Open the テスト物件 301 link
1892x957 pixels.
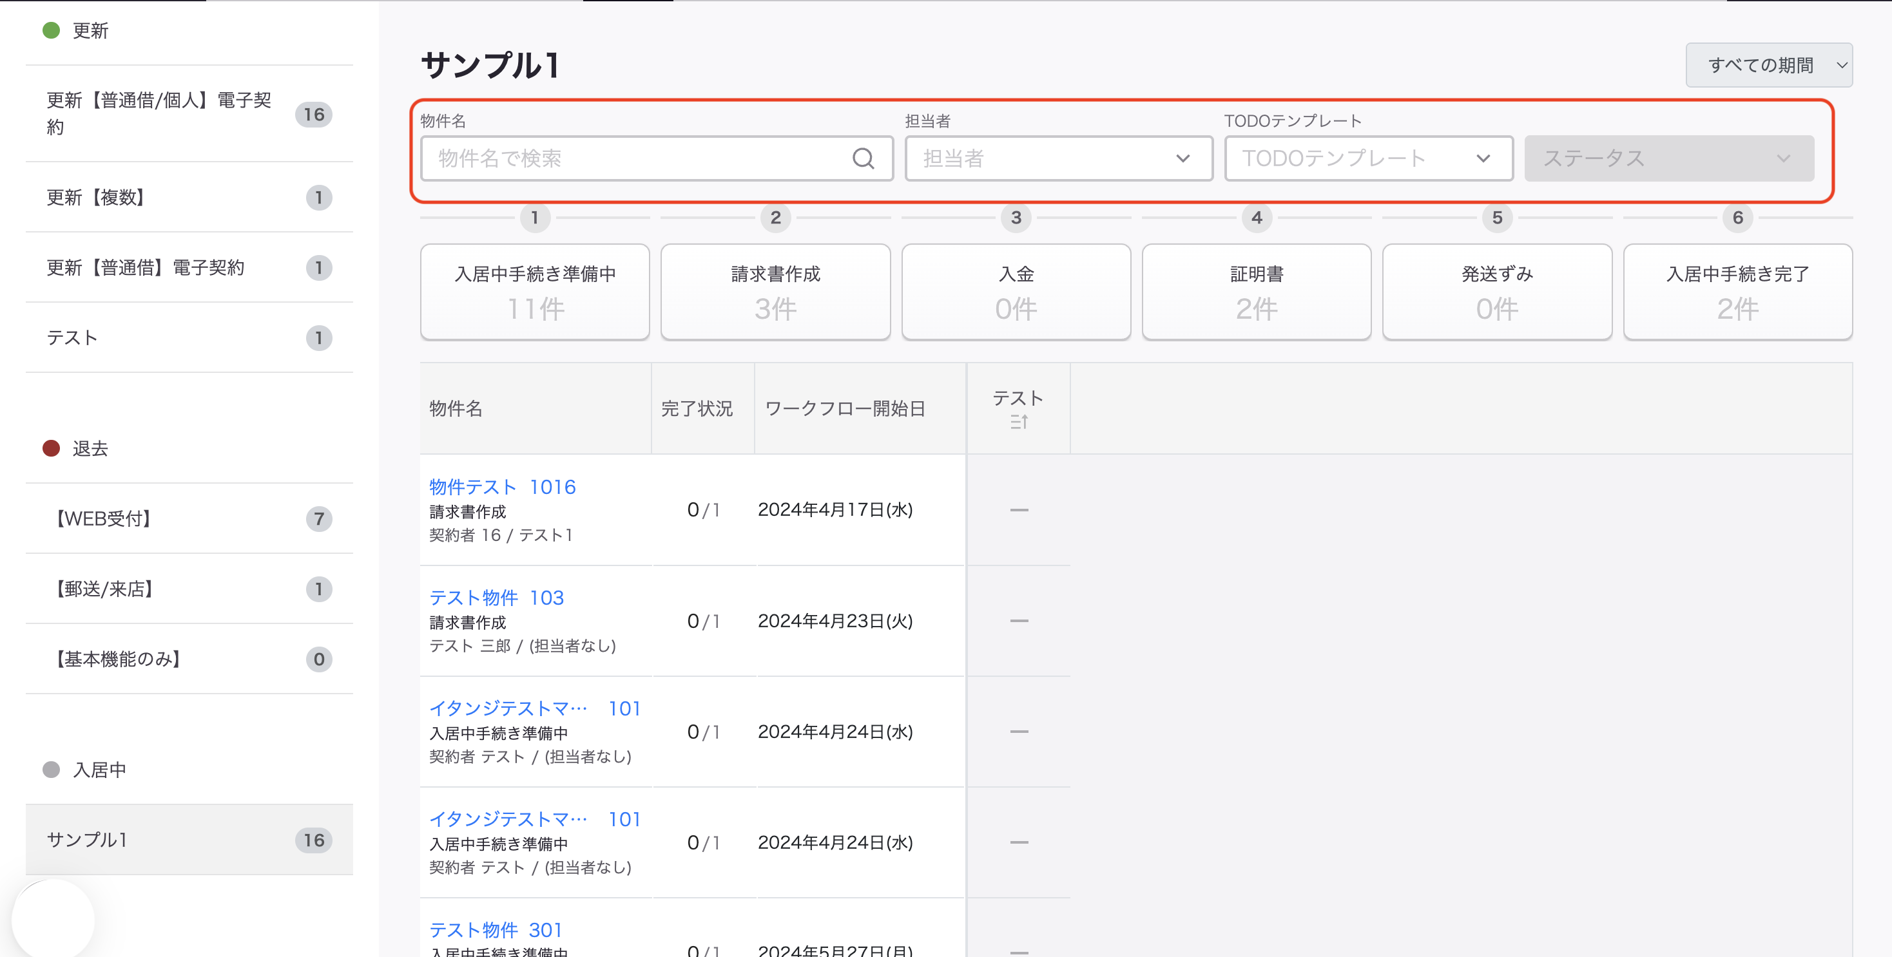coord(496,930)
